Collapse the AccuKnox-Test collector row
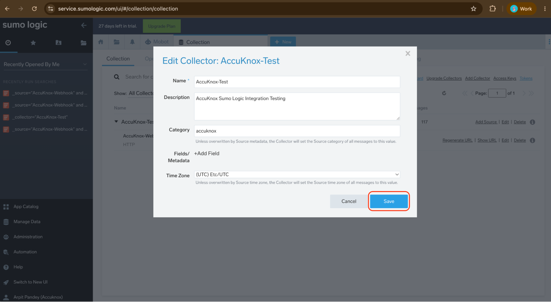 tap(116, 122)
